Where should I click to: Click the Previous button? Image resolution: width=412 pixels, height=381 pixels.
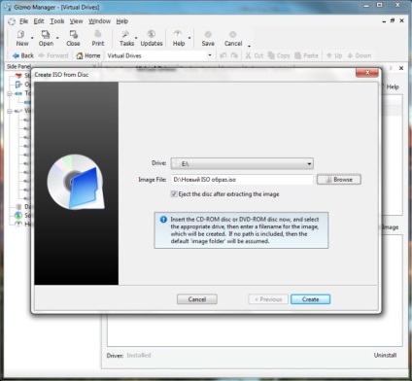[268, 299]
